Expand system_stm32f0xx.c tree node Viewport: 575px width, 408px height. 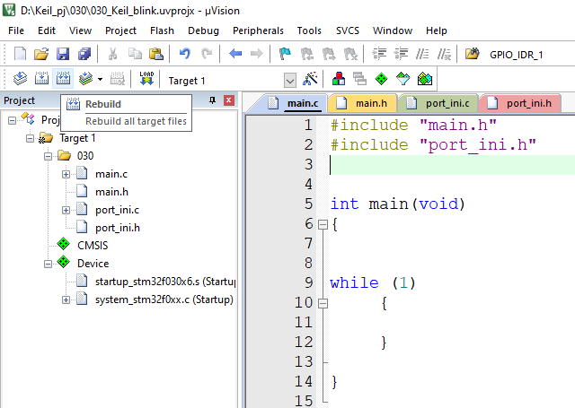click(x=66, y=299)
